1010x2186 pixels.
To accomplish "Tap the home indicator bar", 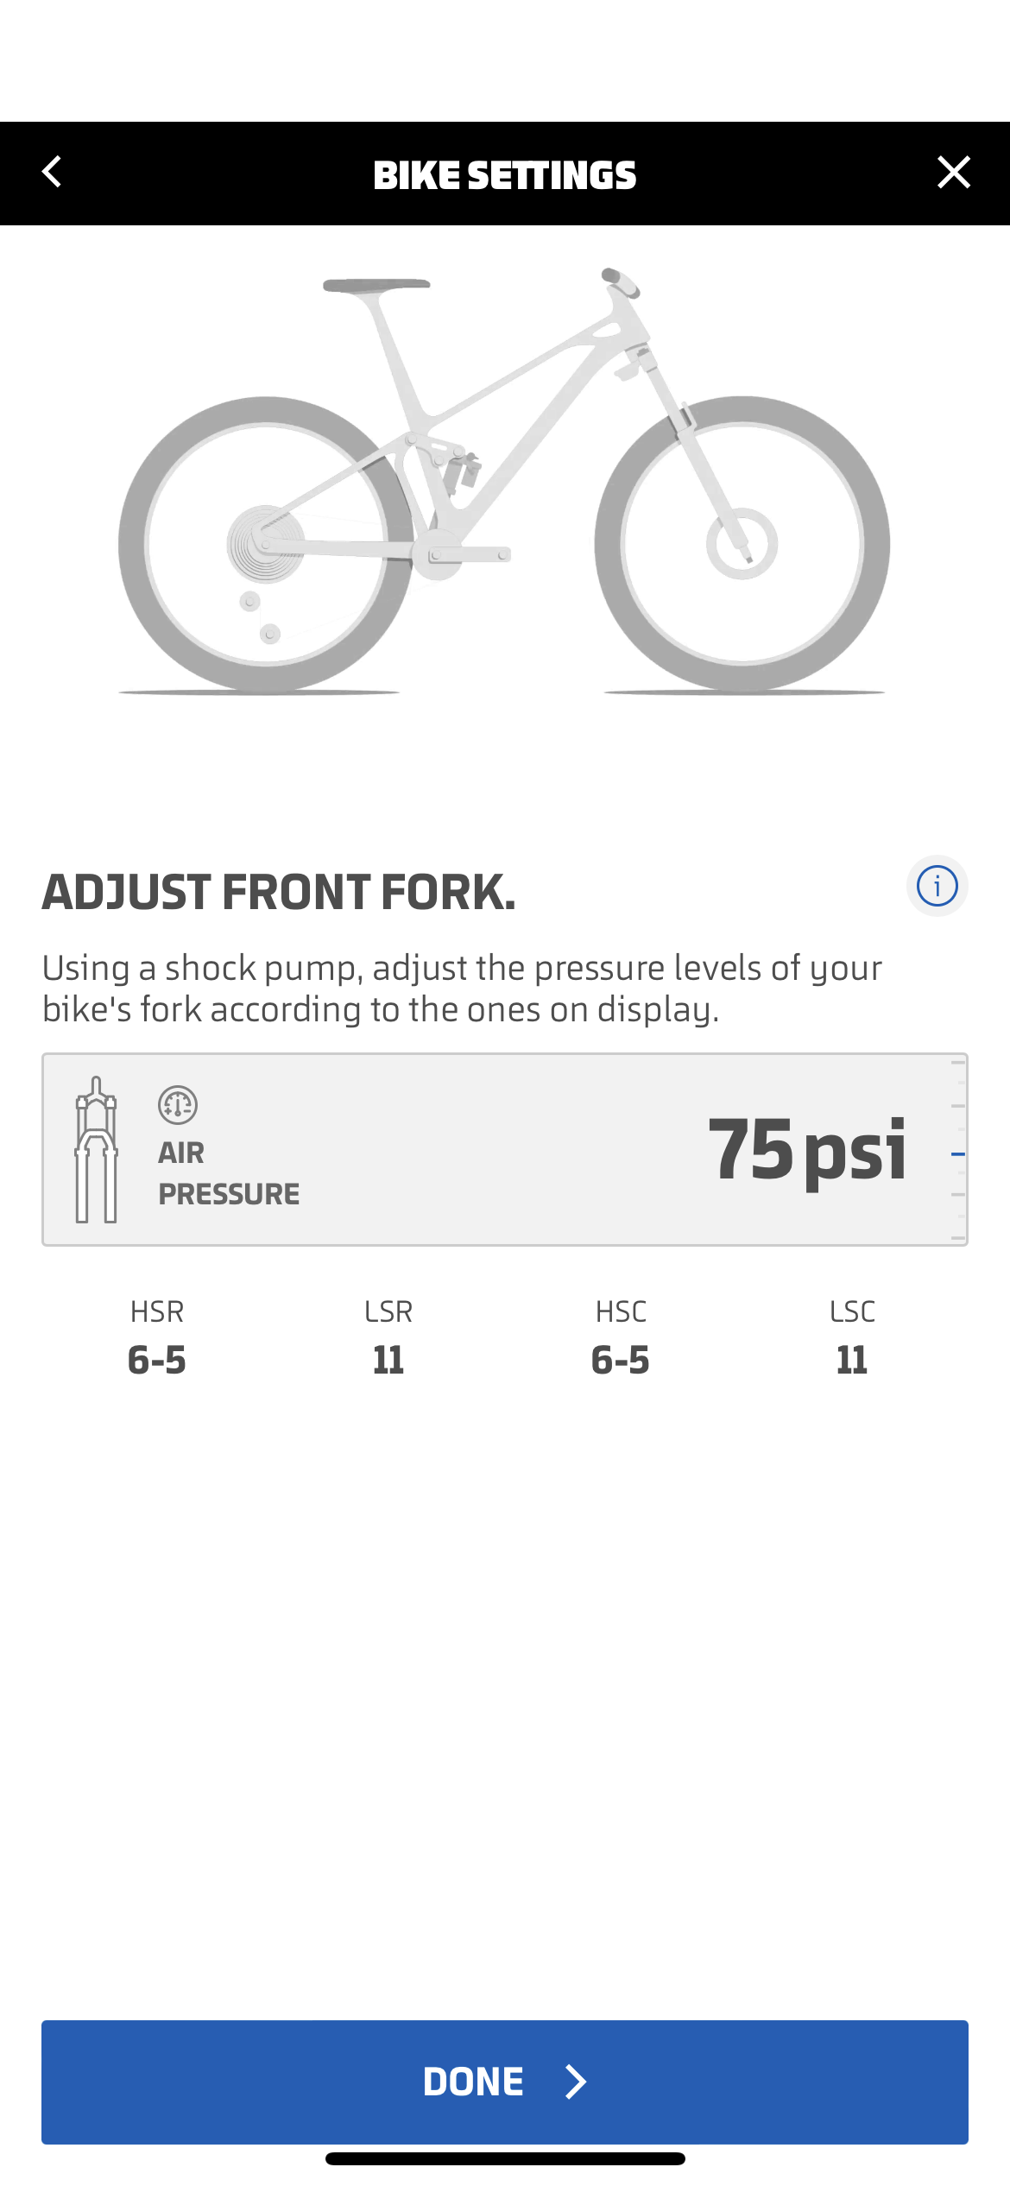I will pyautogui.click(x=505, y=2158).
